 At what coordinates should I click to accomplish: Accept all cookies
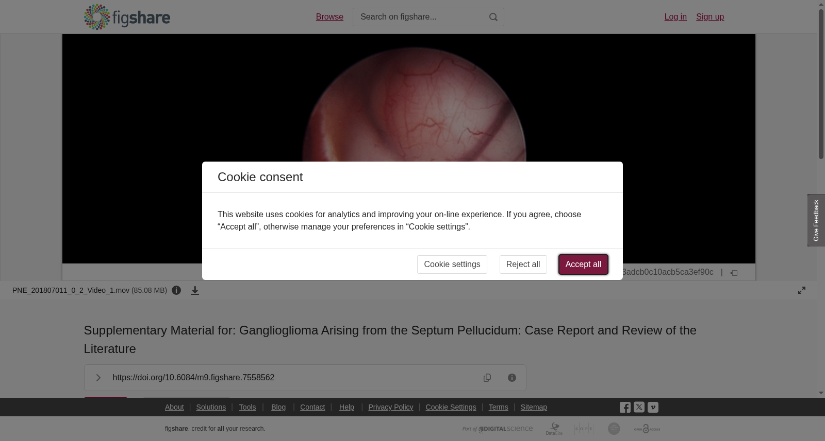tap(583, 264)
